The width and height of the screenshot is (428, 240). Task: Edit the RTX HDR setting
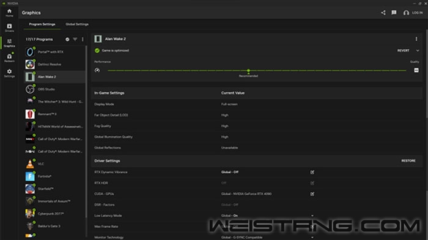pos(312,183)
